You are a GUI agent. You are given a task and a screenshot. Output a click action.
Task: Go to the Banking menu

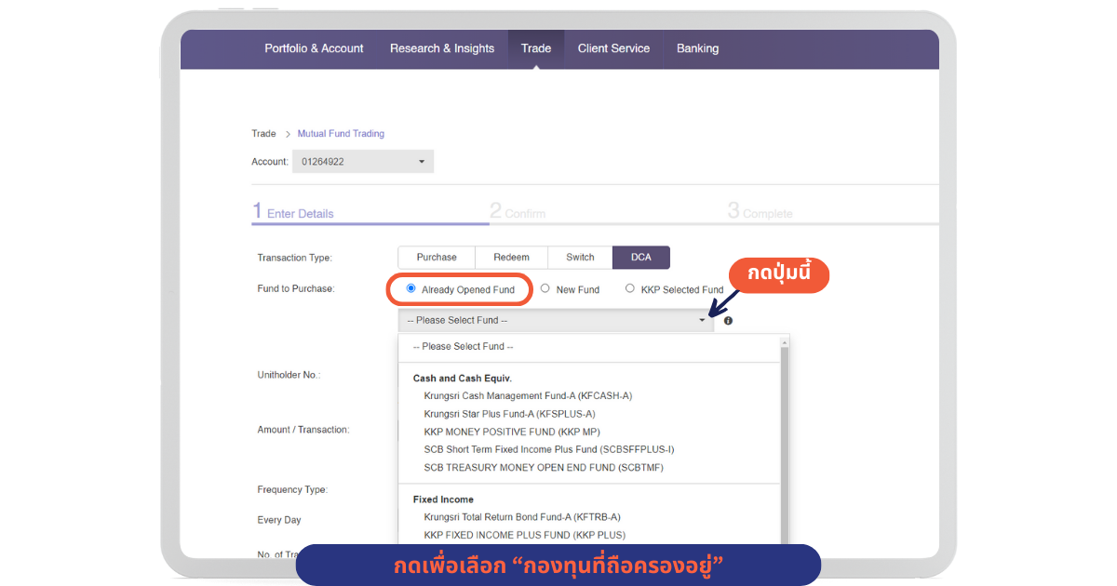[697, 48]
